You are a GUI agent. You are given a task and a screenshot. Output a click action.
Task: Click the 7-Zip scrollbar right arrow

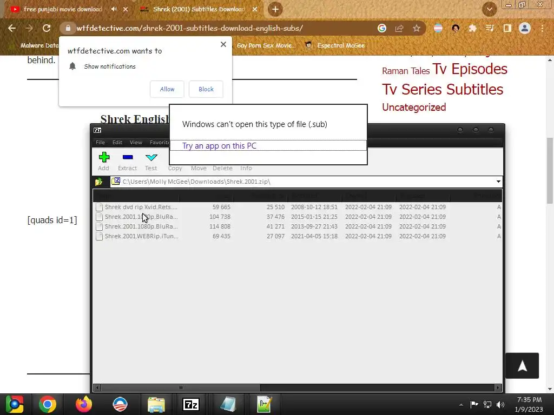498,387
